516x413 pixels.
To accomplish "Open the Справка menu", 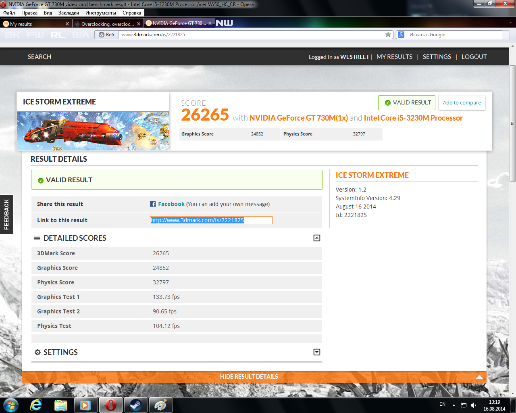I will (x=132, y=13).
